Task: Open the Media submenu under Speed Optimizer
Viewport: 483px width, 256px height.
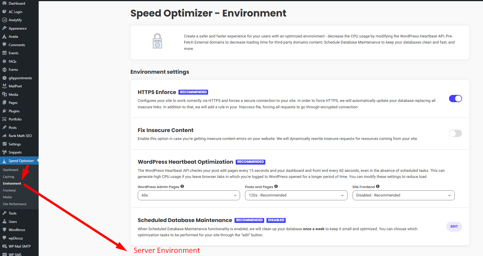Action: (x=7, y=197)
